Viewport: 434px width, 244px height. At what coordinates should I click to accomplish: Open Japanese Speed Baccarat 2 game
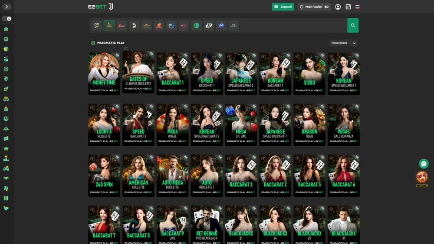pos(241,74)
